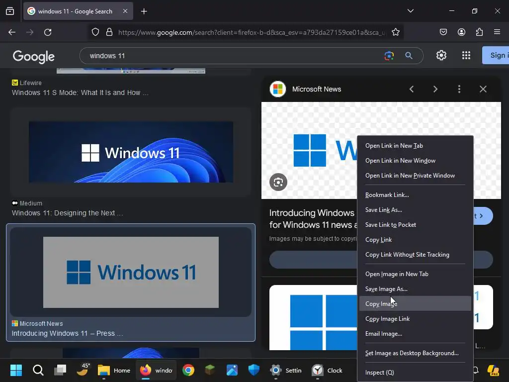Image resolution: width=509 pixels, height=382 pixels.
Task: Open Microsoft News Introducing Windows 11 result
Action: 68,334
